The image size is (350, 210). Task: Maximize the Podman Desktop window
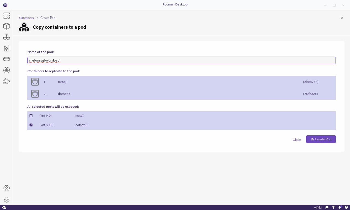[334, 5]
